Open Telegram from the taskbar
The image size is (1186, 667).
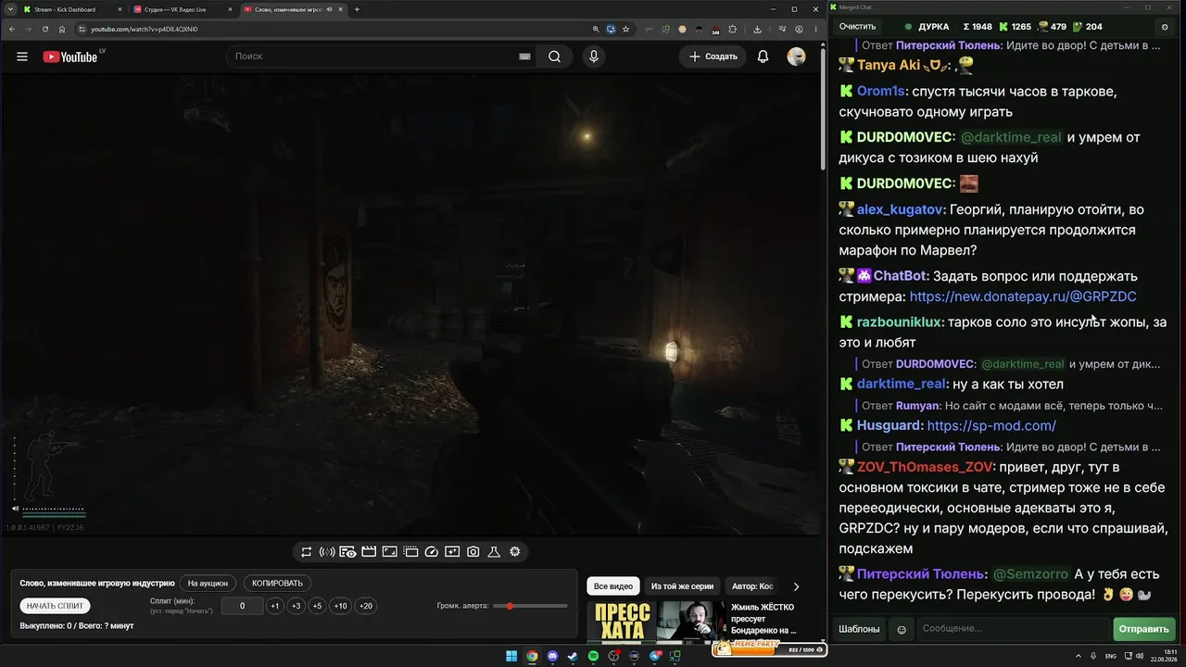(656, 656)
